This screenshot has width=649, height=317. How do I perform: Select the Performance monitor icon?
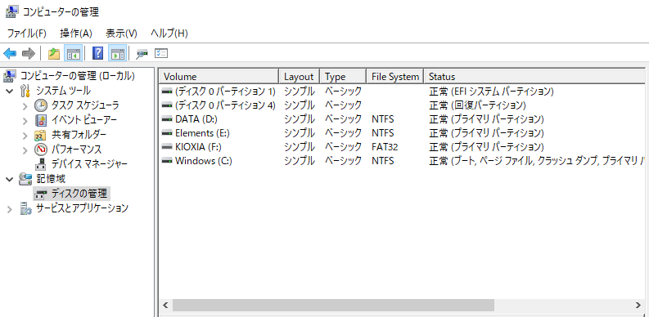(41, 150)
